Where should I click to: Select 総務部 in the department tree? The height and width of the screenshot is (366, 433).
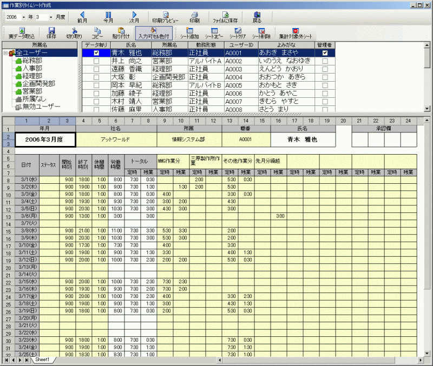coord(32,61)
